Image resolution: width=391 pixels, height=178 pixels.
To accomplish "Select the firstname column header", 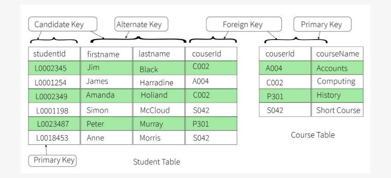I will [x=107, y=54].
